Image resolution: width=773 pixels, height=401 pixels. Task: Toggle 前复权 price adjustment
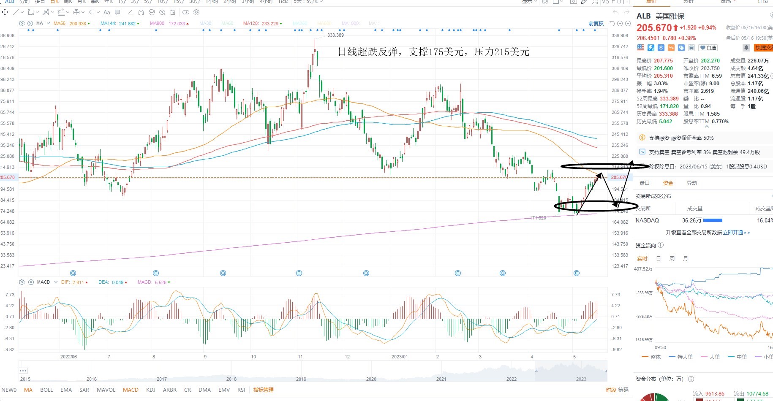(x=596, y=24)
